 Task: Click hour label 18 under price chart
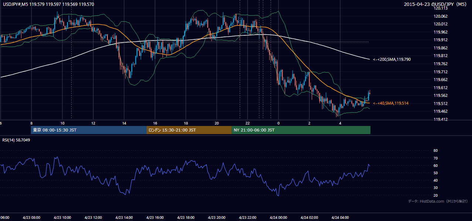tap(186, 123)
